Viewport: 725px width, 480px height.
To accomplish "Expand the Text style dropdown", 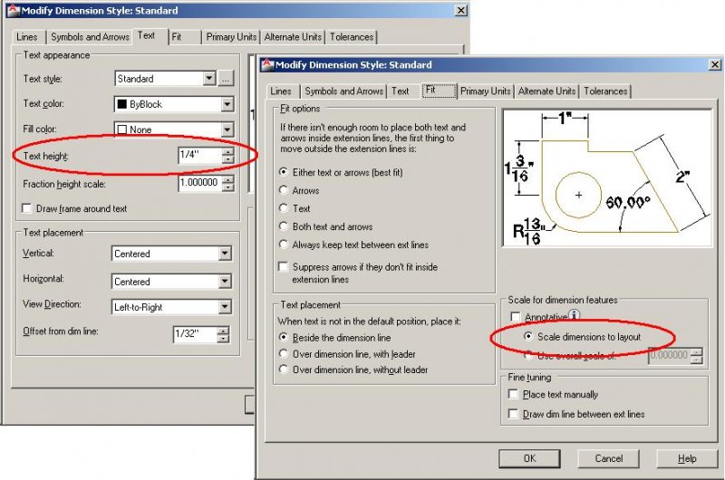I will [x=209, y=79].
